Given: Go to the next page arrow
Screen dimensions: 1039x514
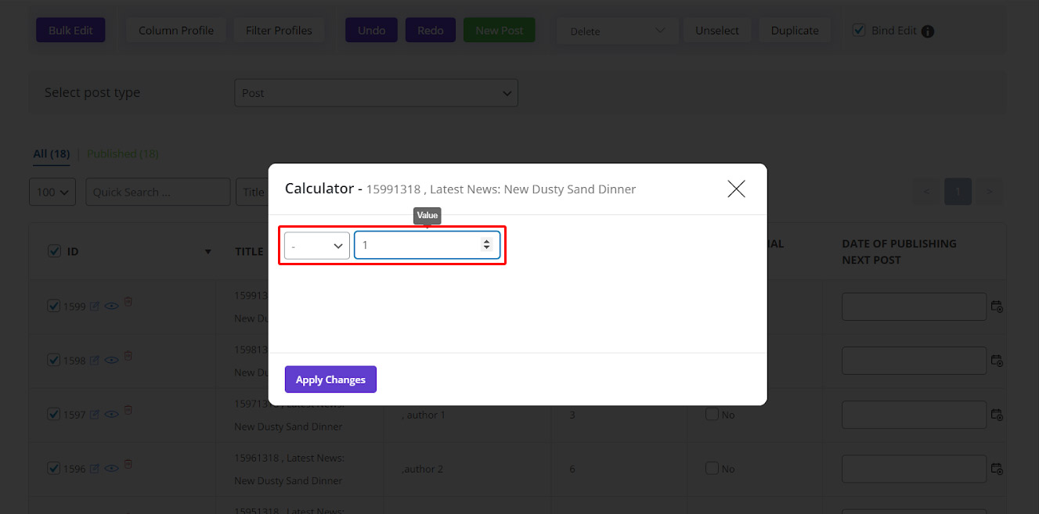Looking at the screenshot, I should (x=990, y=192).
